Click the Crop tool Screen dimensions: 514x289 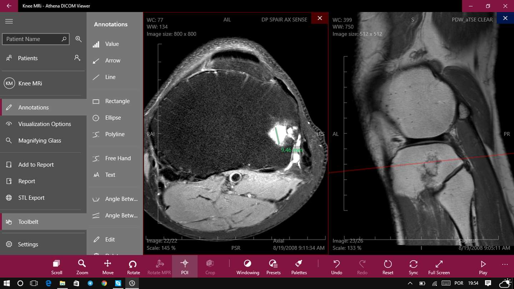[x=210, y=267]
